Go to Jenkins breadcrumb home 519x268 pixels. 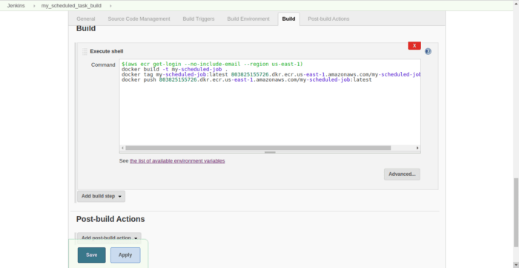coord(16,6)
